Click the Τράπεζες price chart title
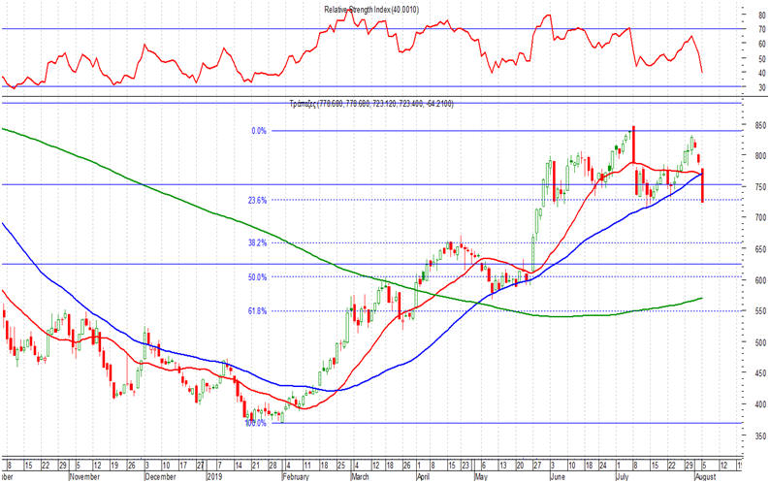This screenshot has height=483, width=770. pos(371,104)
